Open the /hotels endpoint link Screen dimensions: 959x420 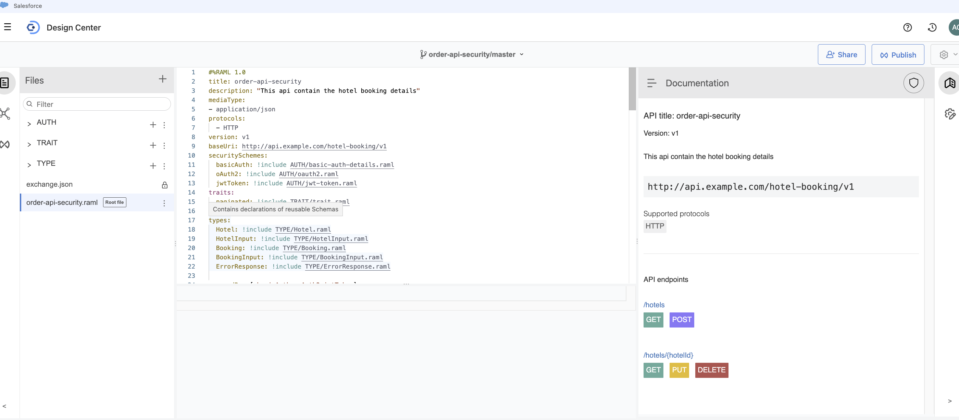point(654,305)
